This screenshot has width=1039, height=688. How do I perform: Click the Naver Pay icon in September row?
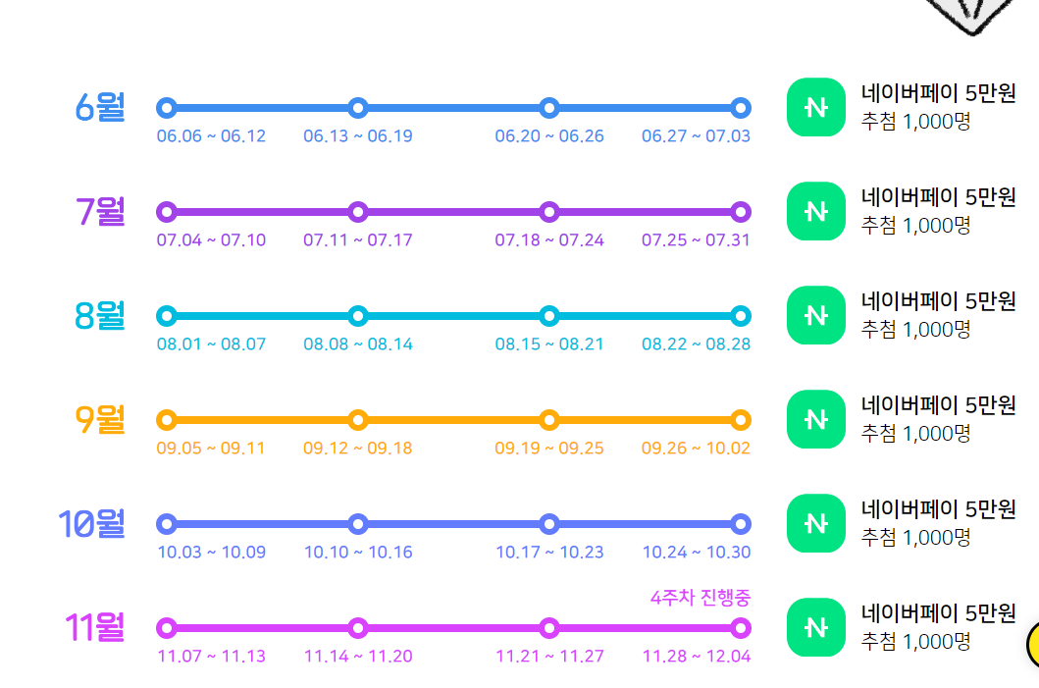815,420
